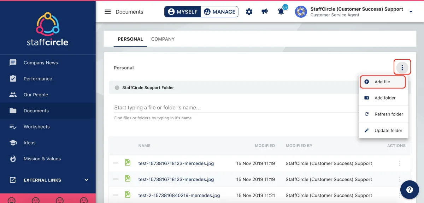Sort by the NAME column header

145,145
